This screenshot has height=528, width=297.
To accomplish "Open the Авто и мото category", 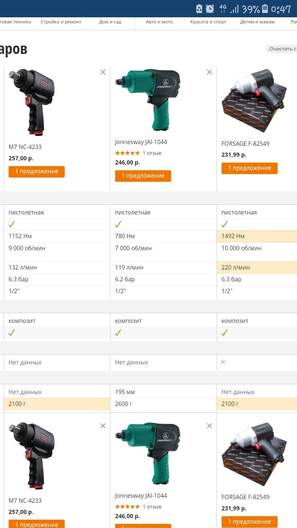I will tap(159, 22).
